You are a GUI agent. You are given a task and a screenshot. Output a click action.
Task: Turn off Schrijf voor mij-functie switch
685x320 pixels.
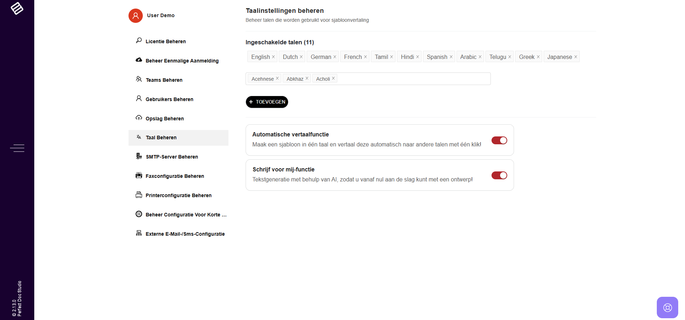pyautogui.click(x=499, y=175)
